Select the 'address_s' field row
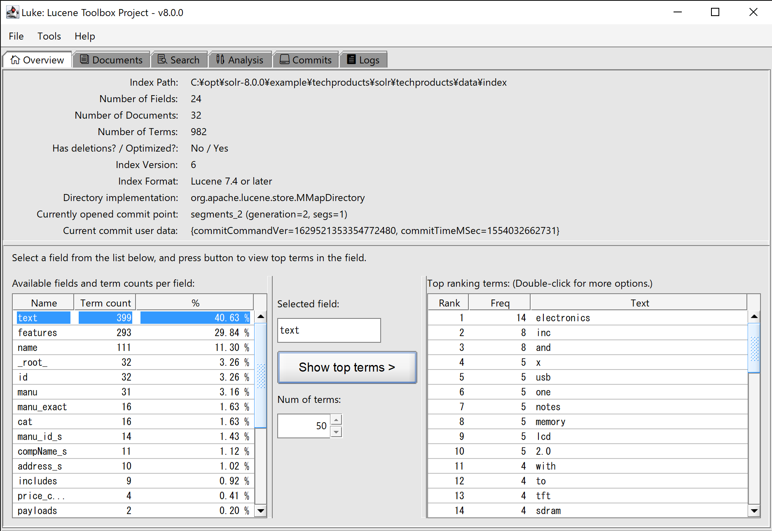 [134, 466]
